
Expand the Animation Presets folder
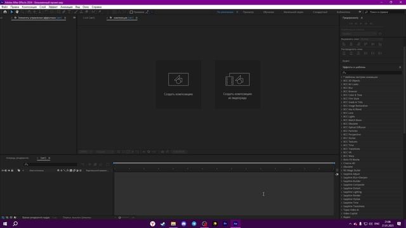coord(342,77)
